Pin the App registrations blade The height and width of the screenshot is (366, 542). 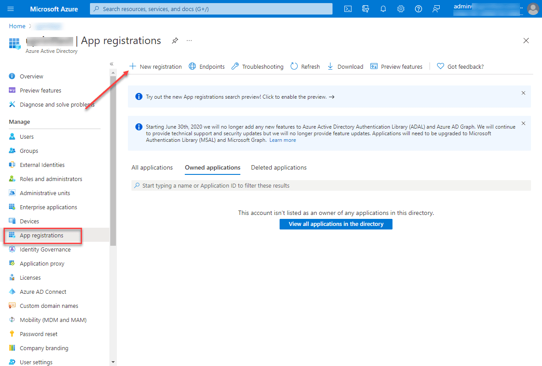(x=175, y=41)
